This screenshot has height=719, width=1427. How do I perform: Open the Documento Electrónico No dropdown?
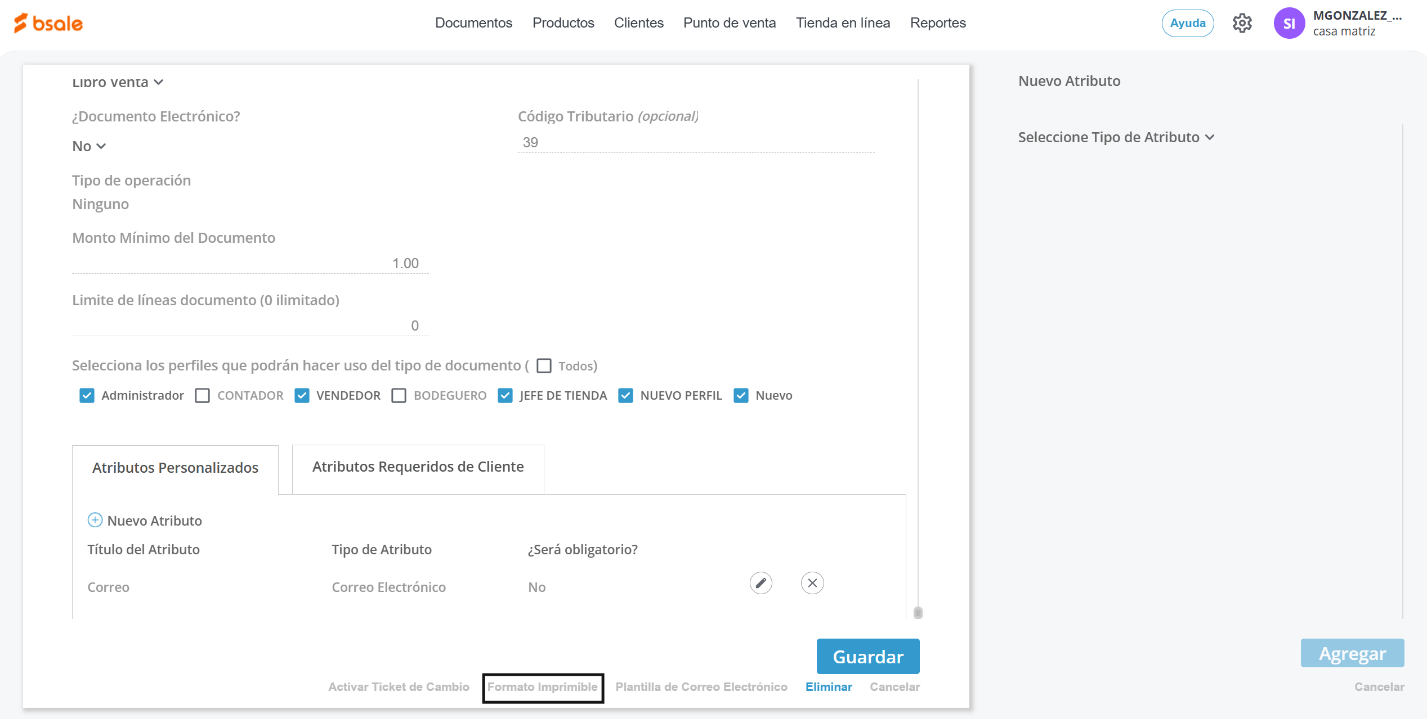tap(89, 146)
